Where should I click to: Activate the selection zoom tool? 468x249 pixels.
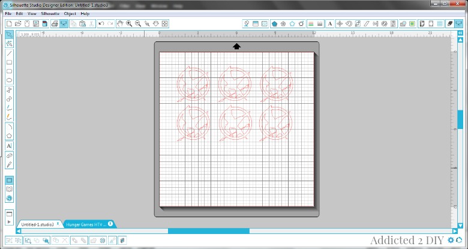coord(147,24)
